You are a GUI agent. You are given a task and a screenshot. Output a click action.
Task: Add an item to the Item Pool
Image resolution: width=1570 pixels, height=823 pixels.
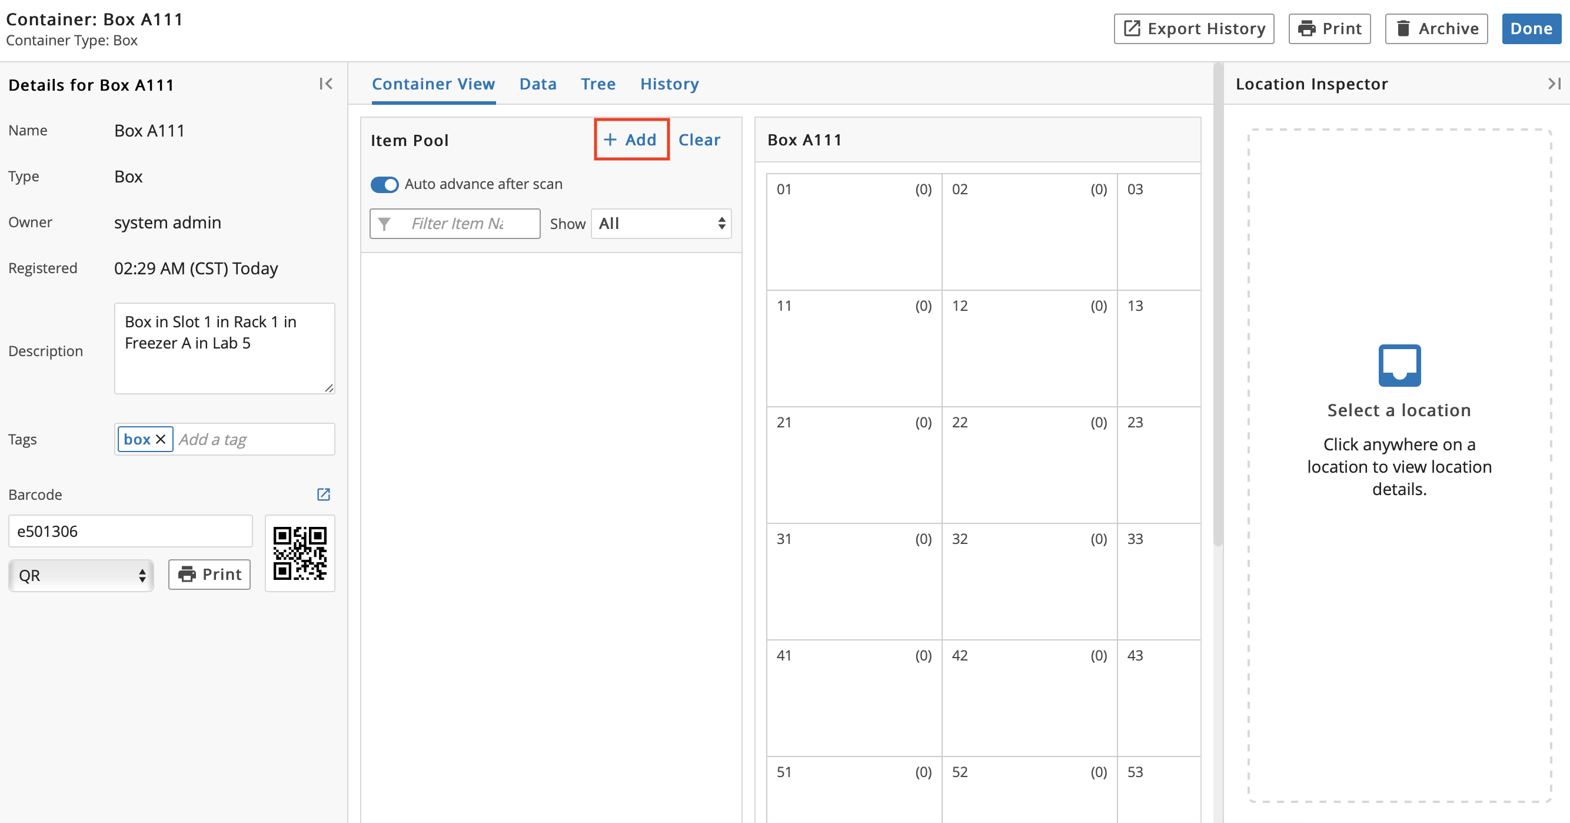click(x=631, y=140)
